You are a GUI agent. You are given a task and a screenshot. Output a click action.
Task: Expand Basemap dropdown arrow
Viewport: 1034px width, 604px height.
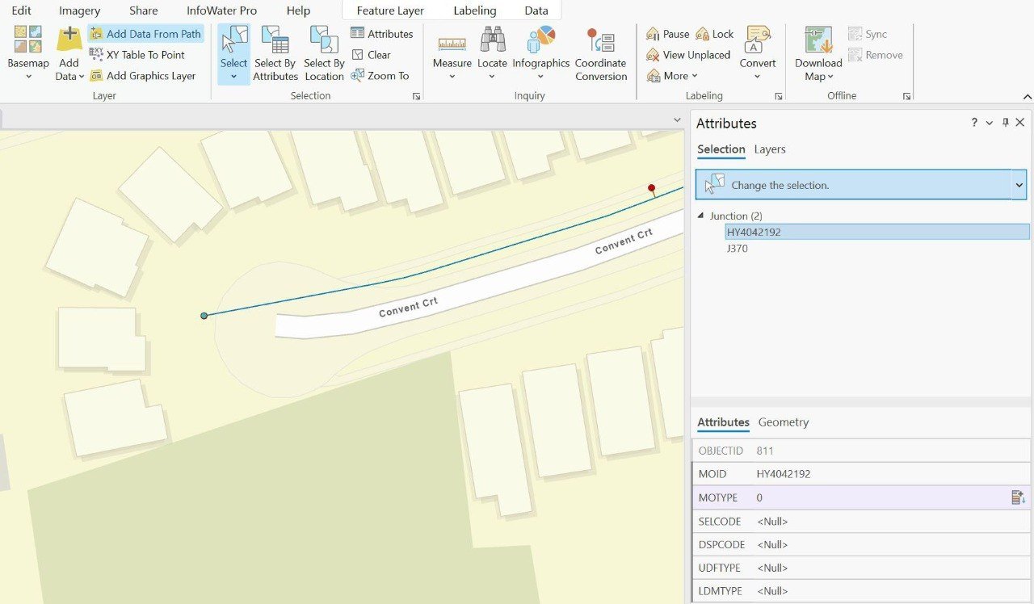click(x=28, y=77)
